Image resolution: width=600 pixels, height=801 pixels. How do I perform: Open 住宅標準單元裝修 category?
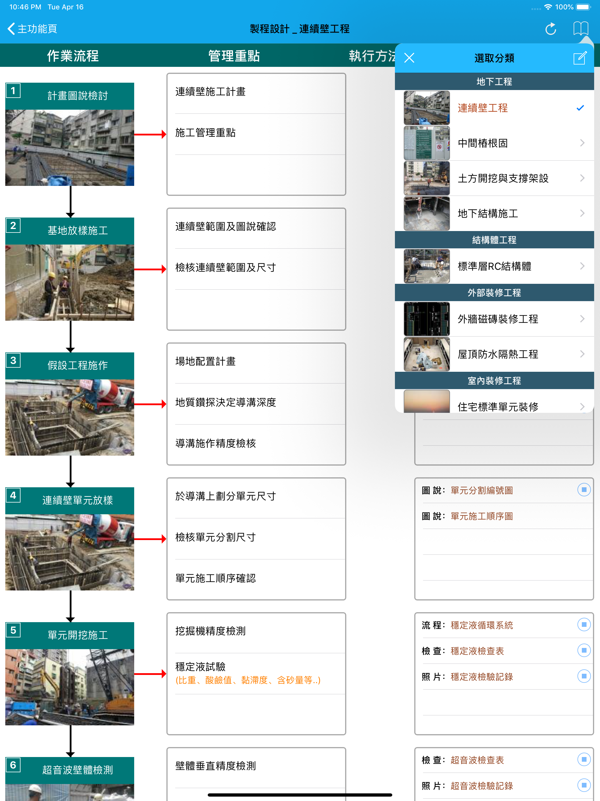pos(494,401)
